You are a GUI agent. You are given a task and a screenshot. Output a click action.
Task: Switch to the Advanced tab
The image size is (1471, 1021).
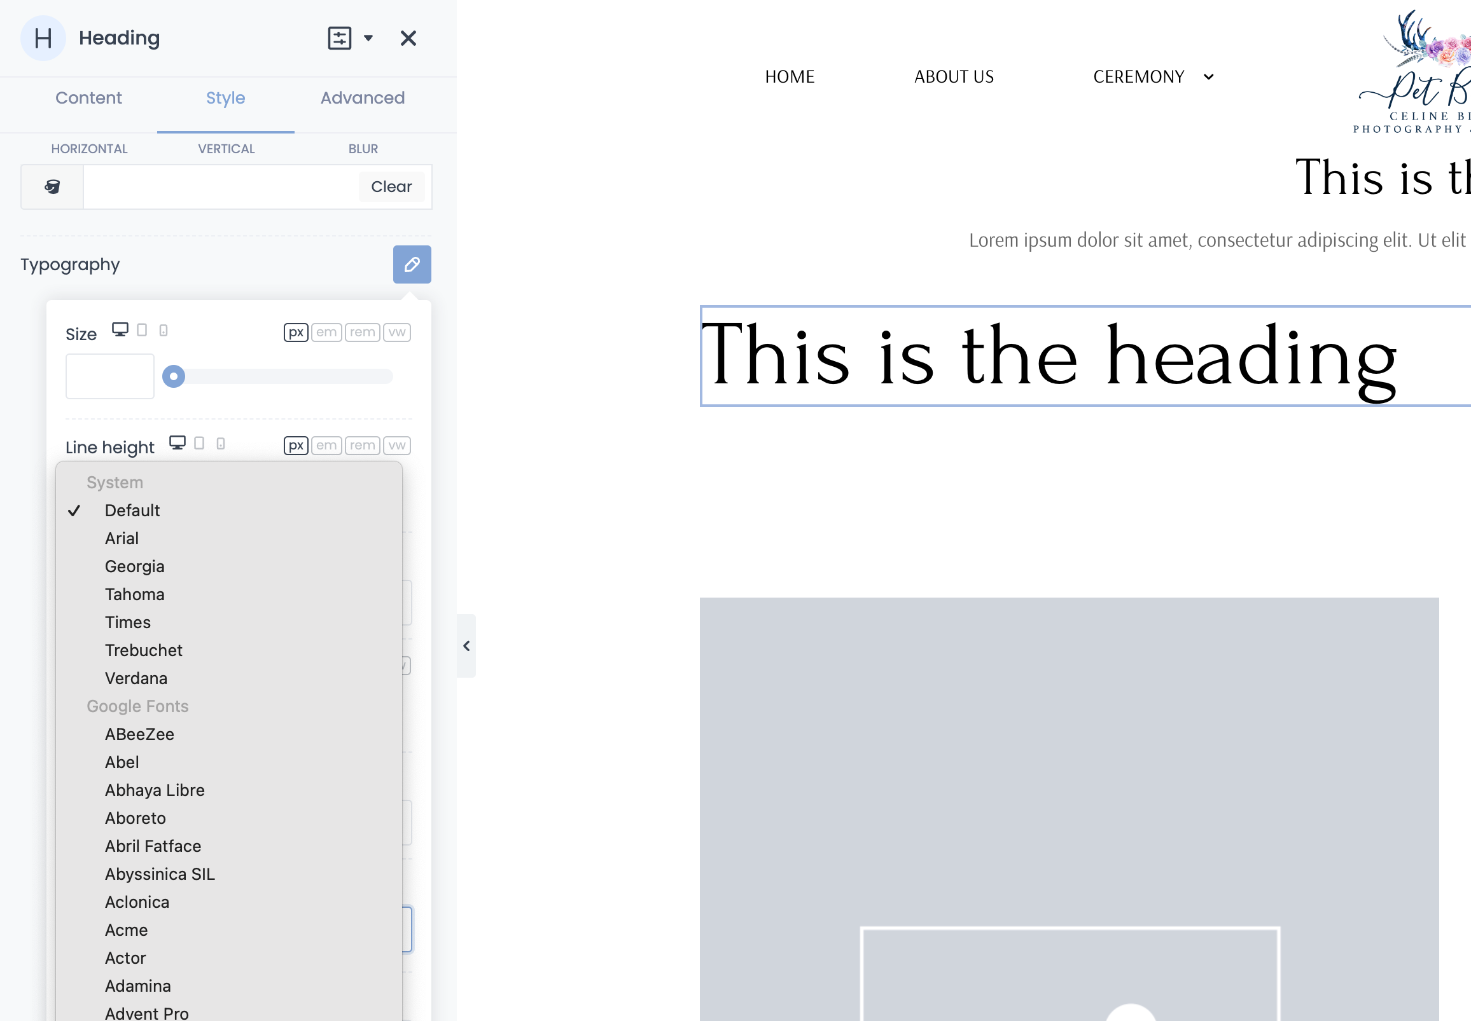[361, 99]
